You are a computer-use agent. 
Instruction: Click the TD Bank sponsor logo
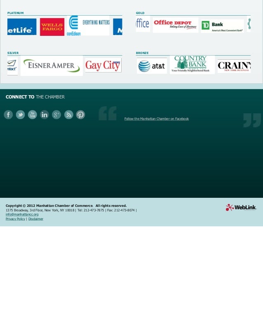click(222, 26)
